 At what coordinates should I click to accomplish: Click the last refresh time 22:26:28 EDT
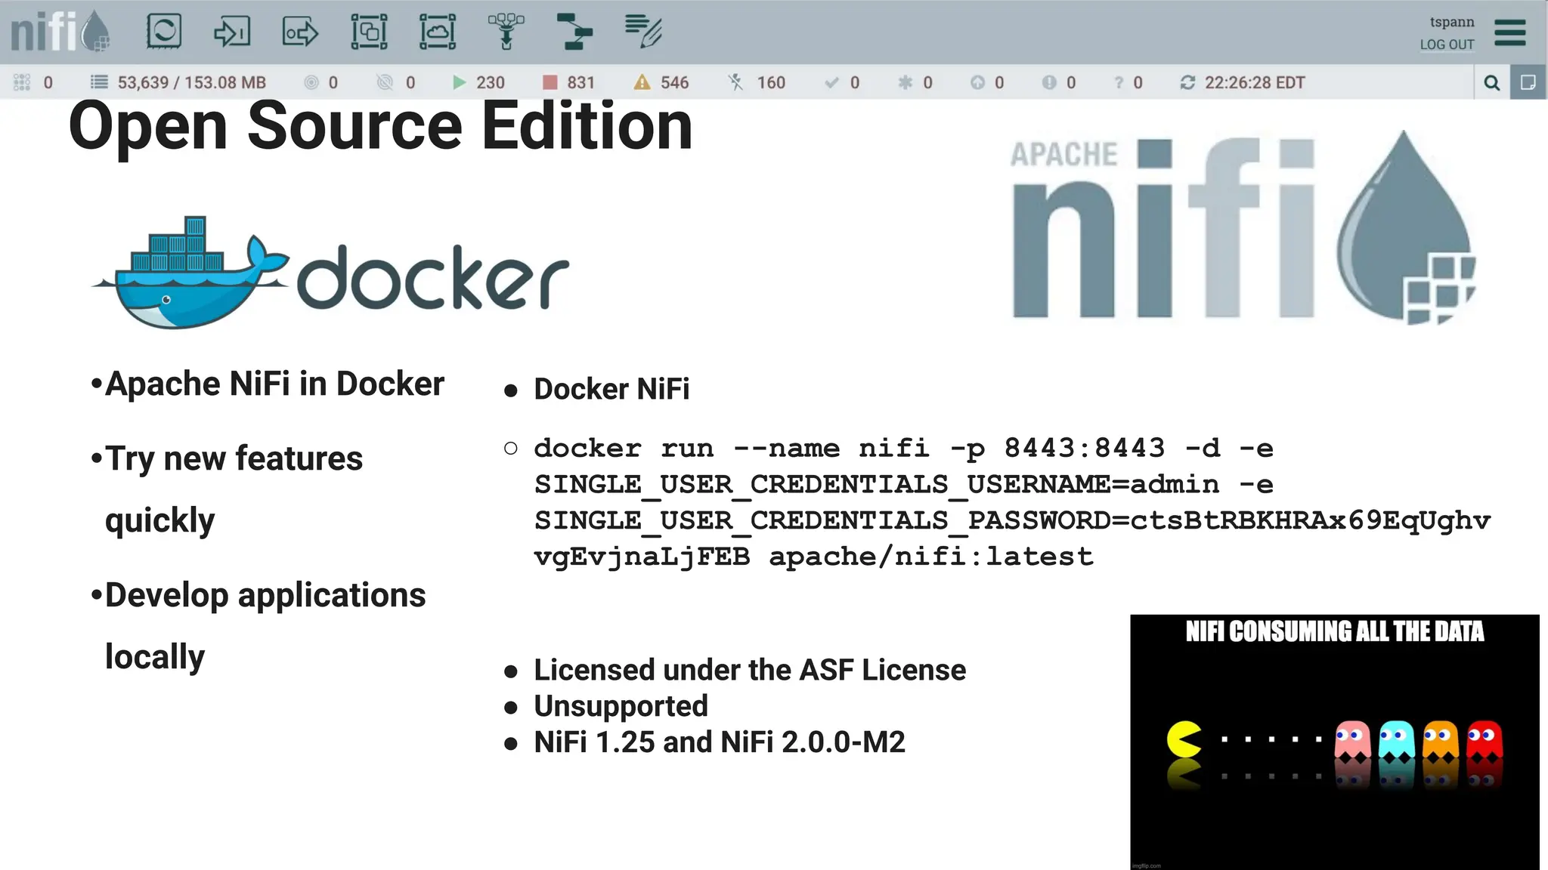point(1255,82)
